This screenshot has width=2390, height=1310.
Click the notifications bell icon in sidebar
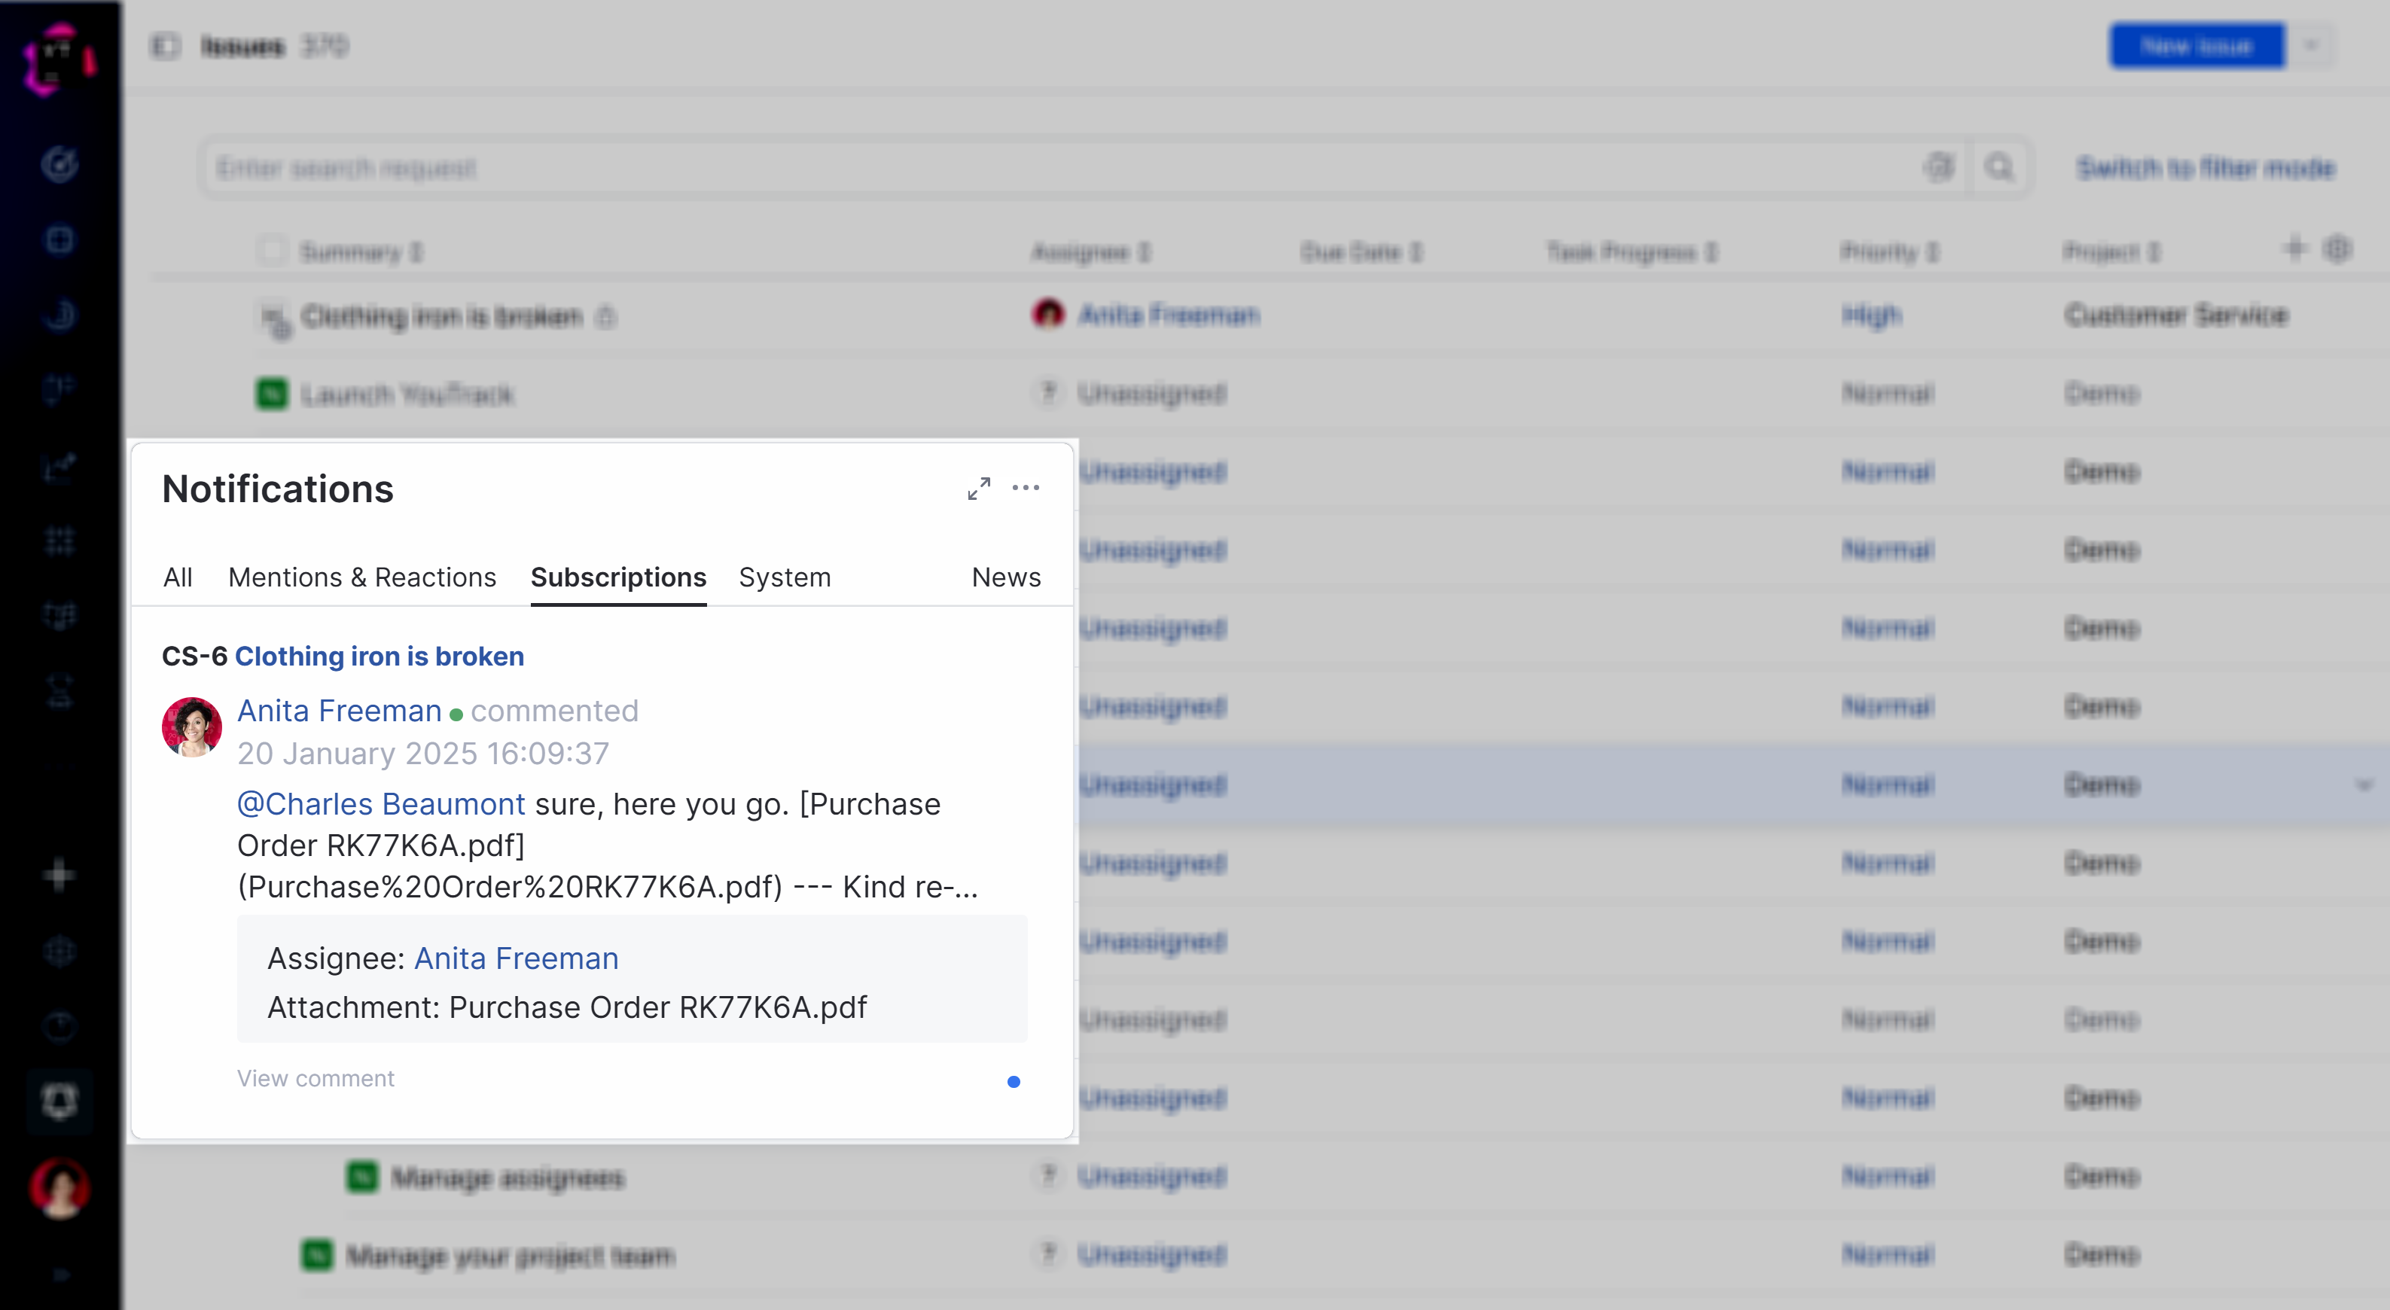click(59, 1101)
